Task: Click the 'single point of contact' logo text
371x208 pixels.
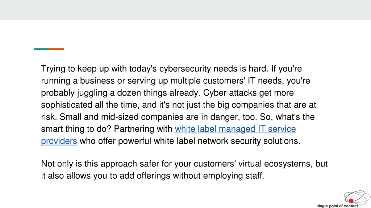Action: tap(337, 206)
